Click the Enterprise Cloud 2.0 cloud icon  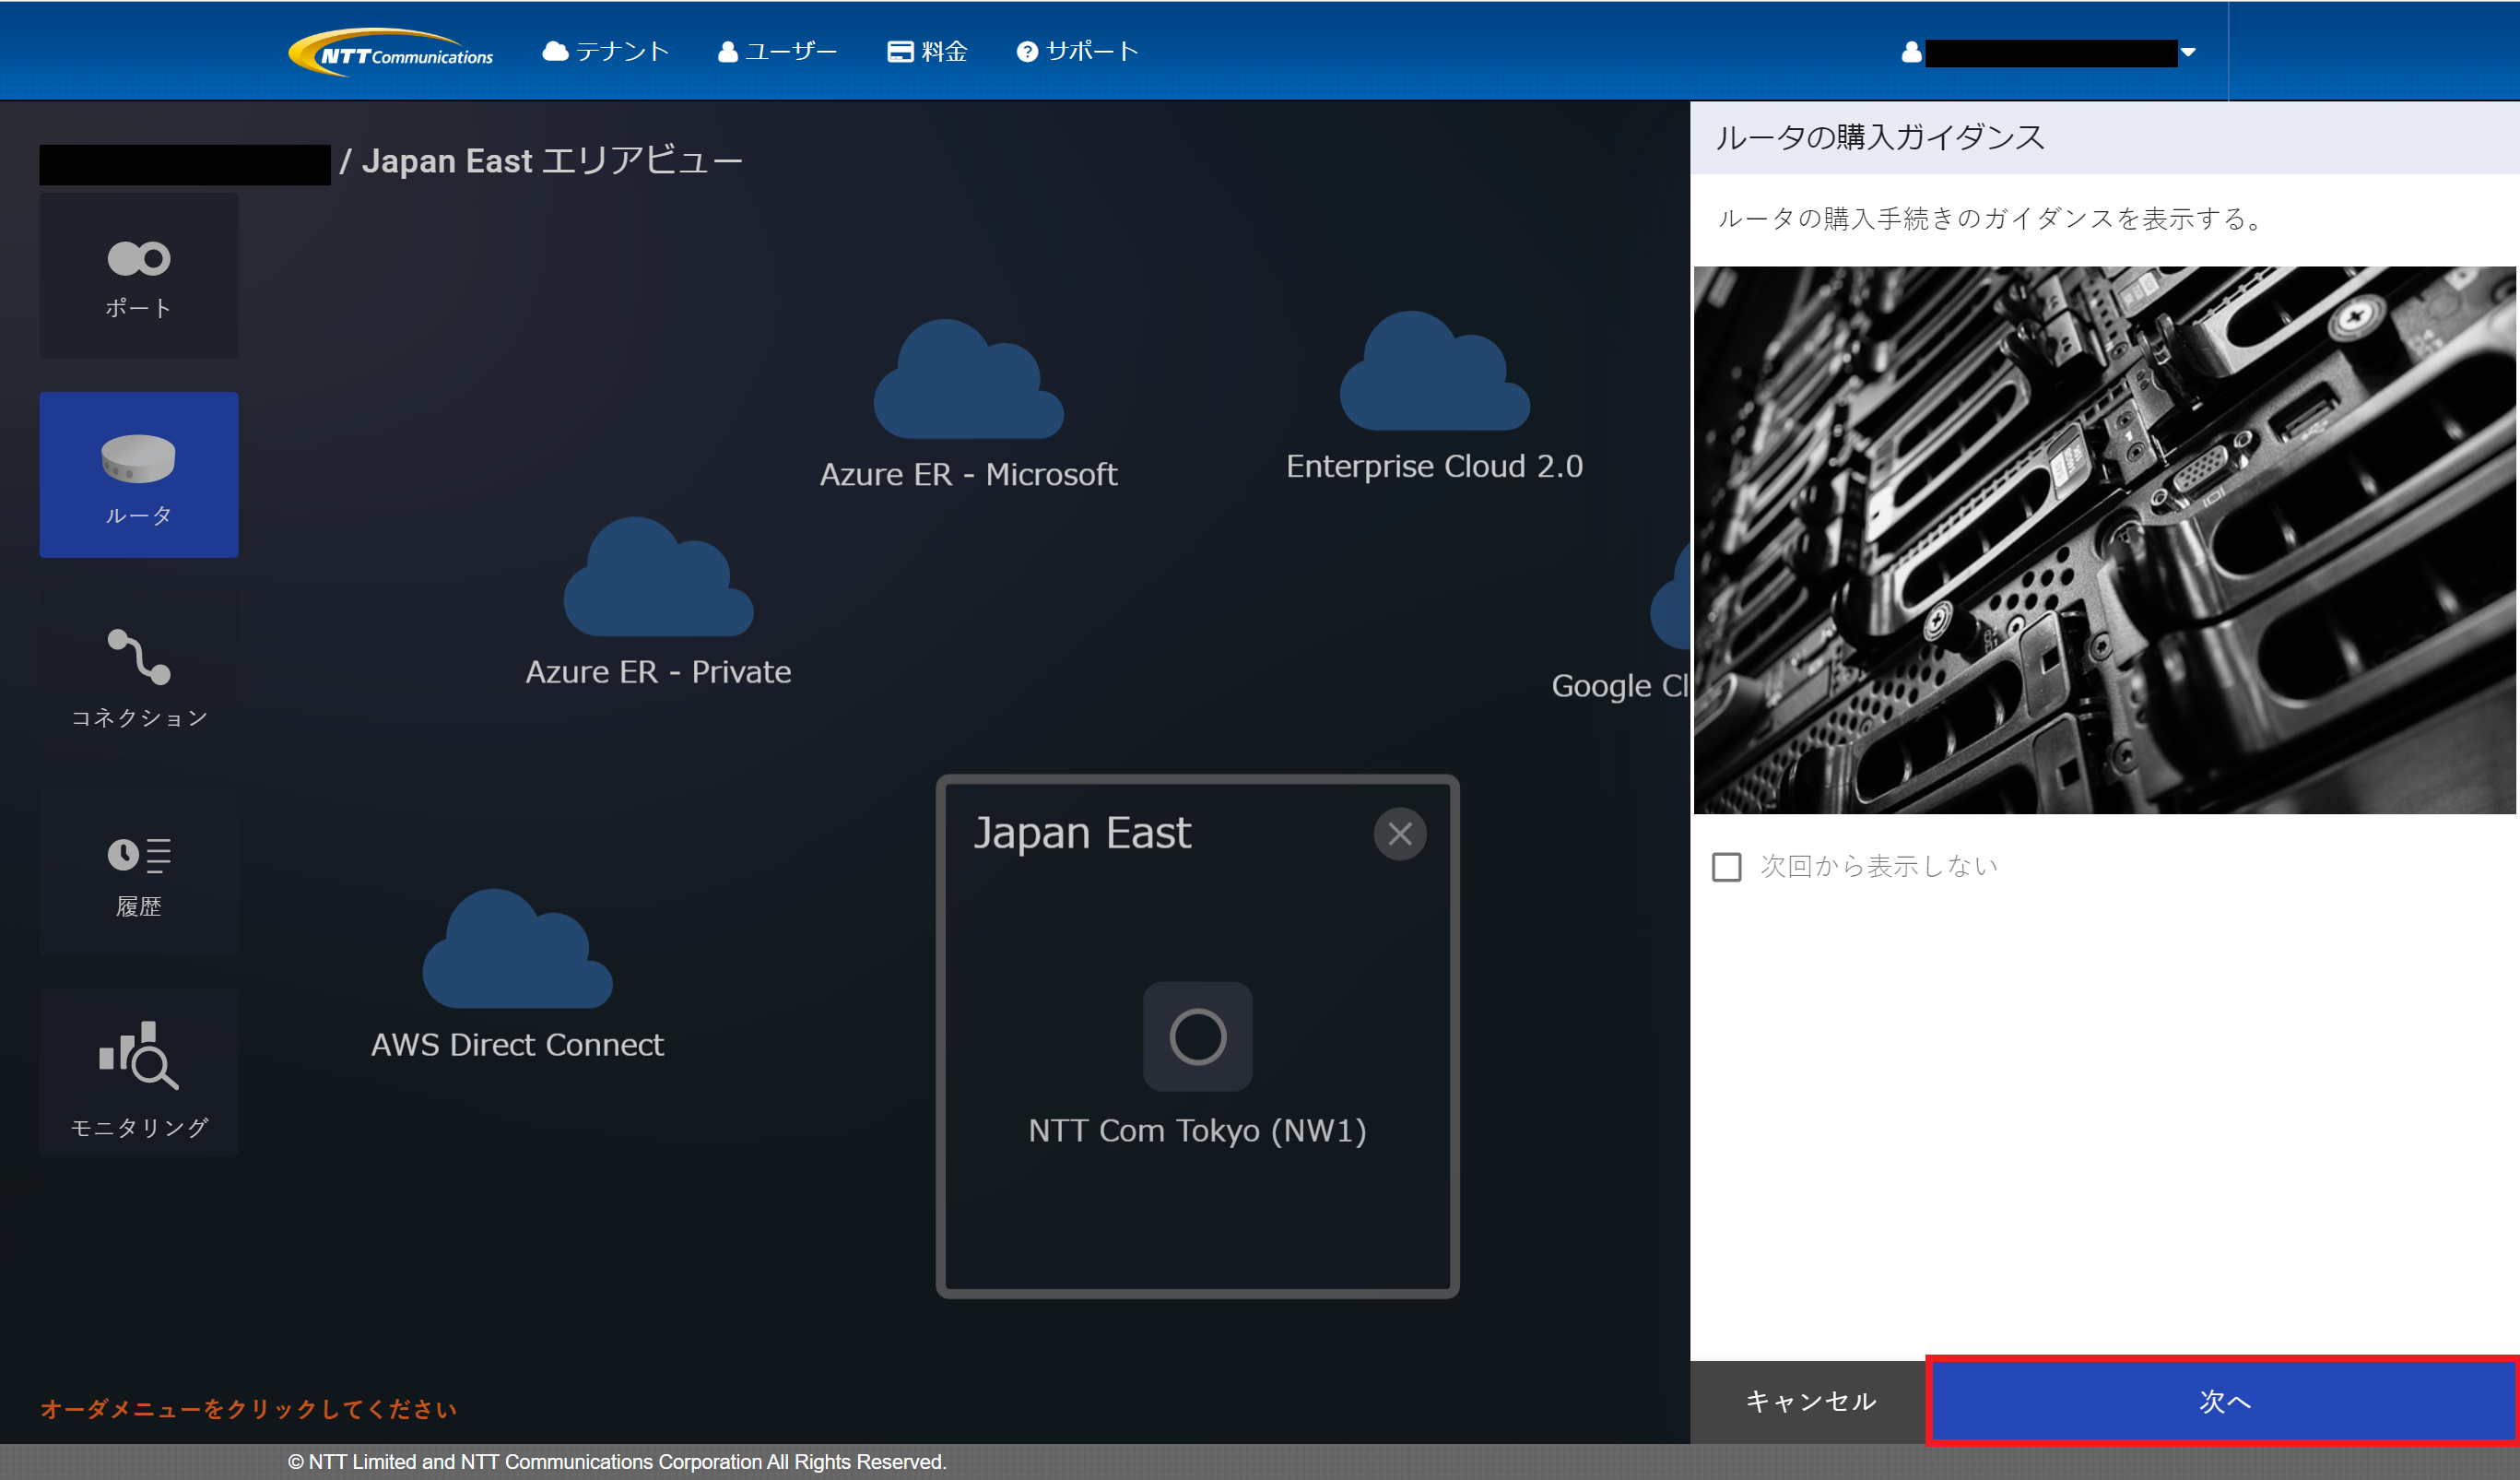1433,376
